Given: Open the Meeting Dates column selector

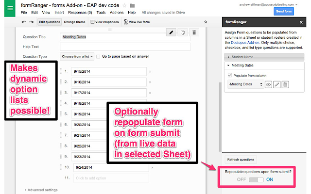Looking at the screenshot, I should coord(245,84).
